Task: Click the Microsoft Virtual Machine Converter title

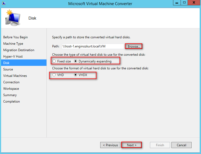Action: pos(100,3)
